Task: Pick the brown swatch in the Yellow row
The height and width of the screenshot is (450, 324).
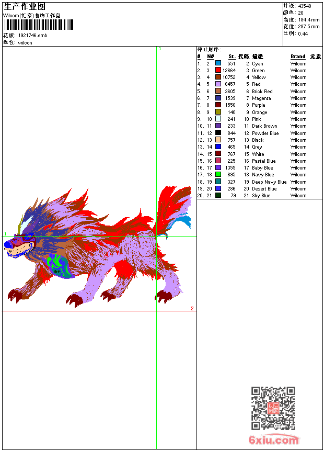Action: [x=218, y=77]
